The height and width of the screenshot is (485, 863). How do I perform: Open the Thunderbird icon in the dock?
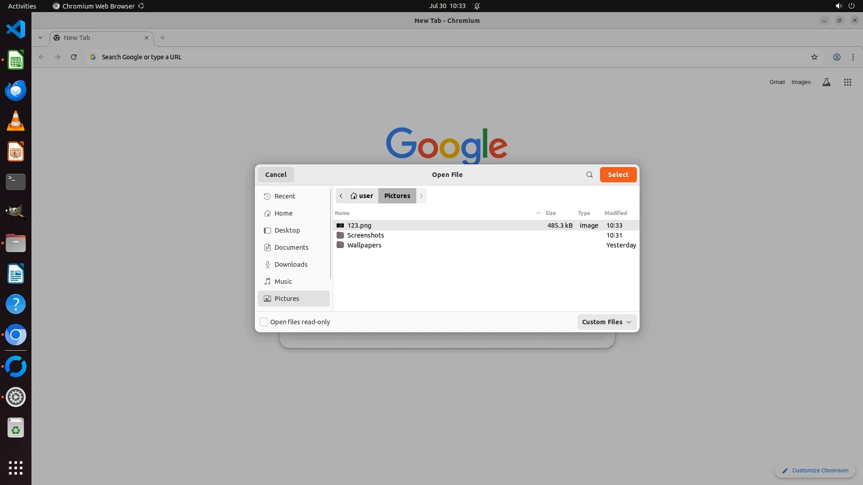pyautogui.click(x=16, y=91)
